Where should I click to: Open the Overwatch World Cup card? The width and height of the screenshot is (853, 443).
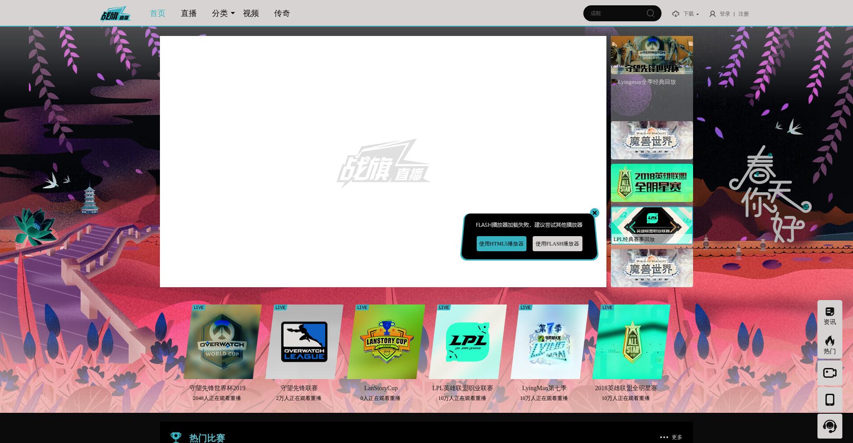(x=223, y=342)
